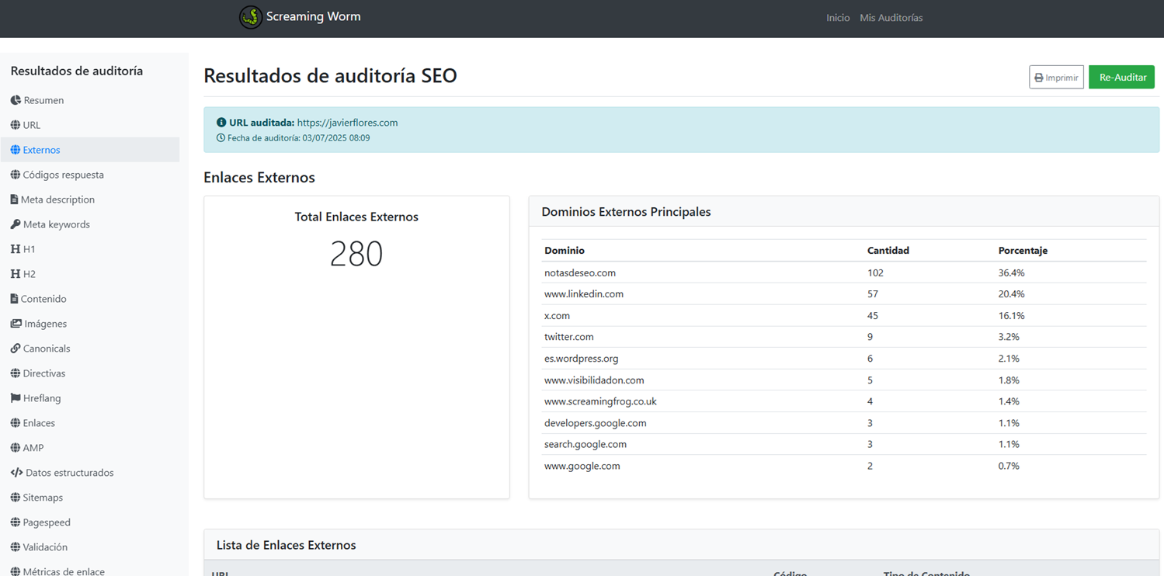Open Métricas de enlace in the sidebar

pos(90,568)
